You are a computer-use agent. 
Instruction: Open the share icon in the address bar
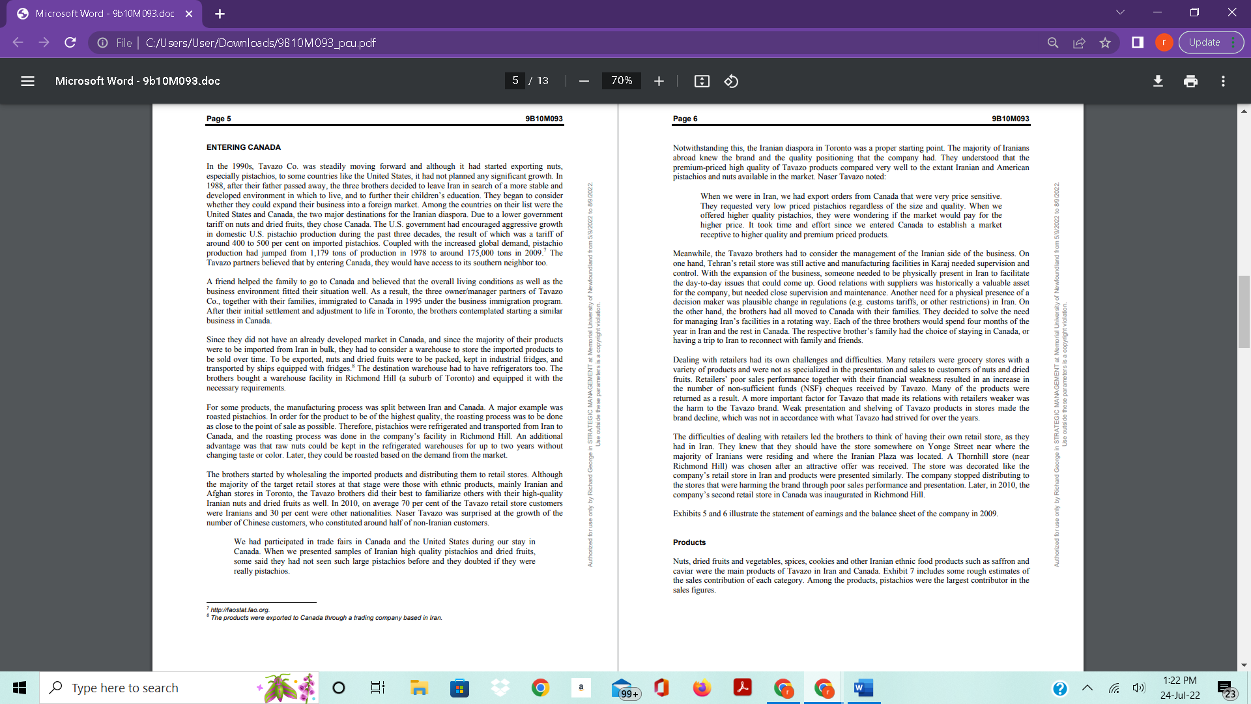coord(1080,42)
